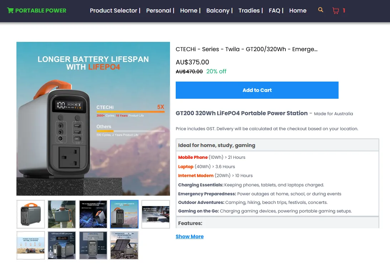Image resolution: width=390 pixels, height=264 pixels.
Task: Click the AU$375.00 current price
Action: [192, 62]
